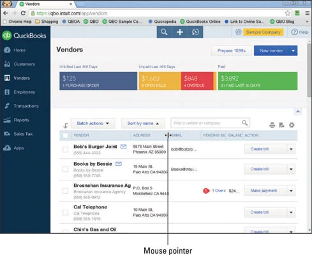312x255 pixels.
Task: Open action dropdown for Cal Telephone
Action: point(291,212)
